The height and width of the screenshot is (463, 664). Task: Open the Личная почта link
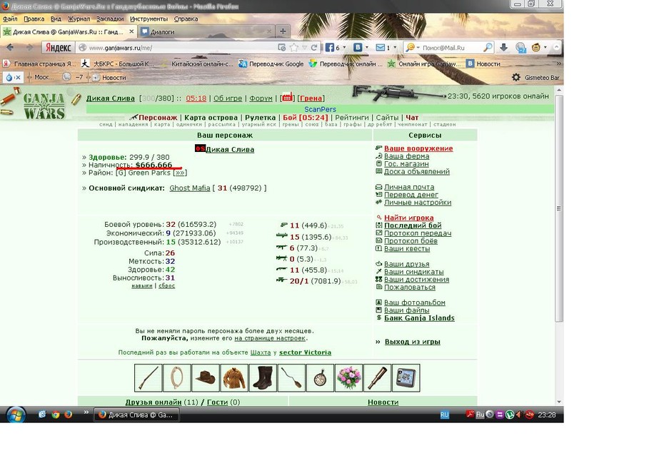(x=409, y=187)
